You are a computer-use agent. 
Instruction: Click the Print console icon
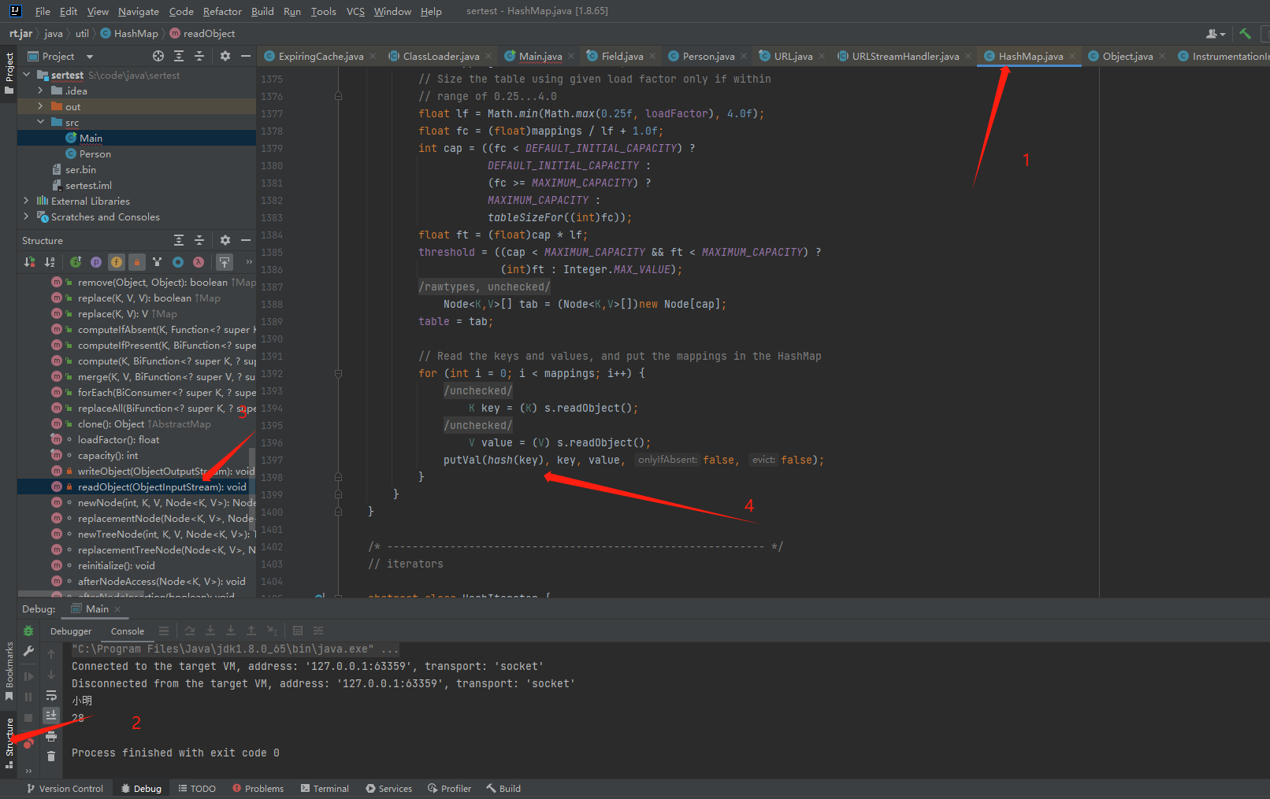51,736
